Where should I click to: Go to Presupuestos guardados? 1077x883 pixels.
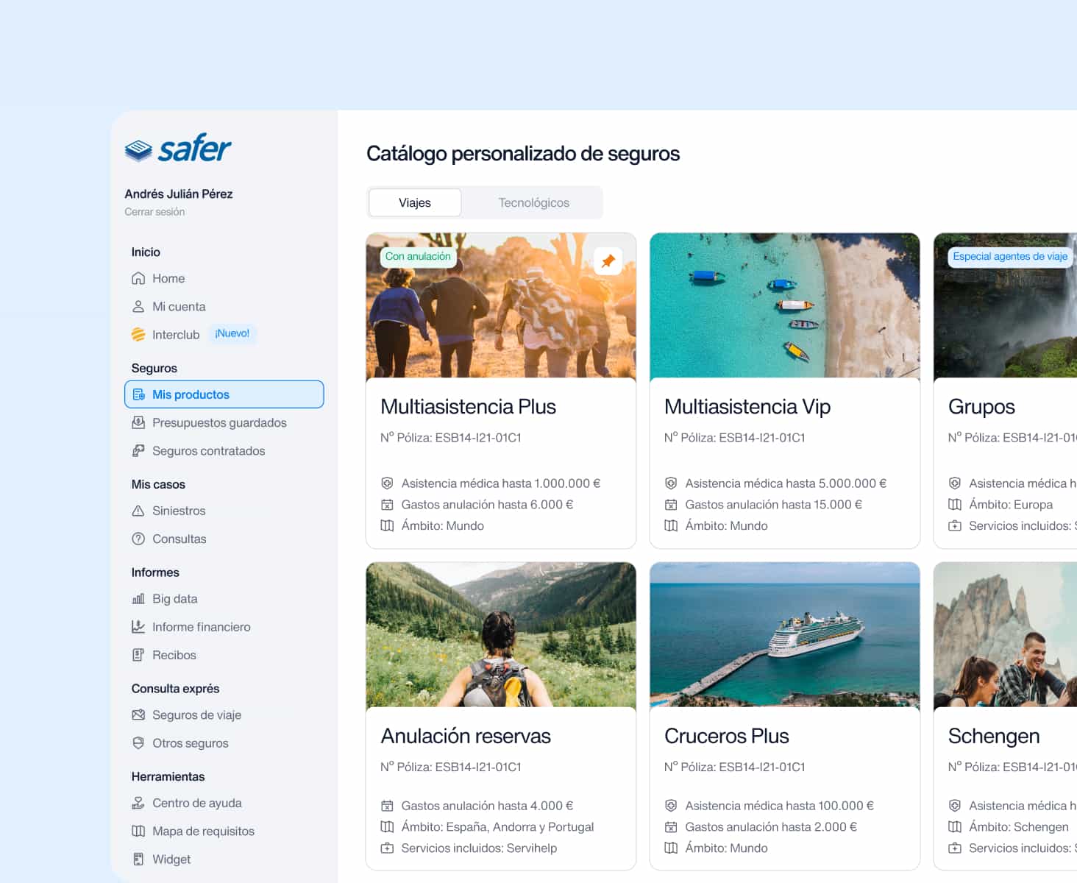[219, 423]
